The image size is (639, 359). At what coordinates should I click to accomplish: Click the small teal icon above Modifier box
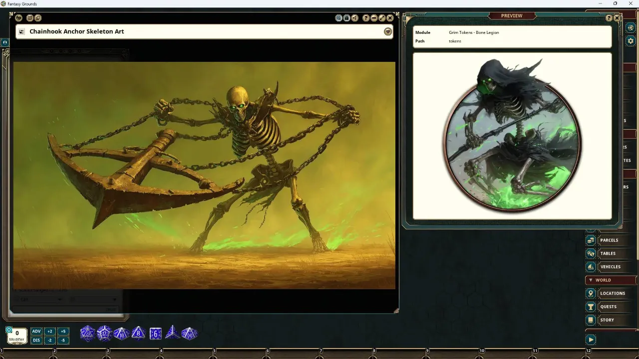pos(9,329)
